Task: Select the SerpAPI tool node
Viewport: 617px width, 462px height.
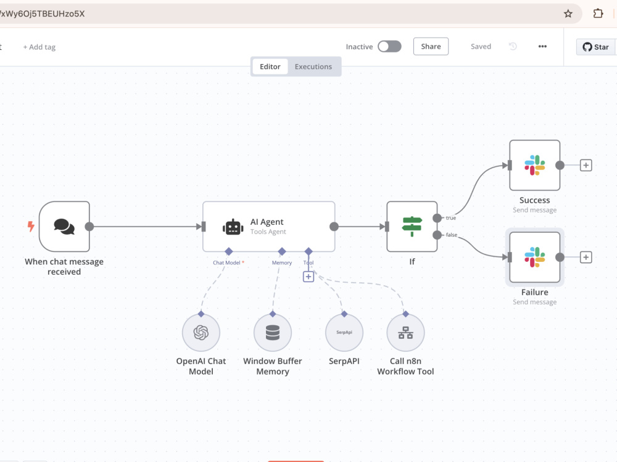Action: (344, 333)
